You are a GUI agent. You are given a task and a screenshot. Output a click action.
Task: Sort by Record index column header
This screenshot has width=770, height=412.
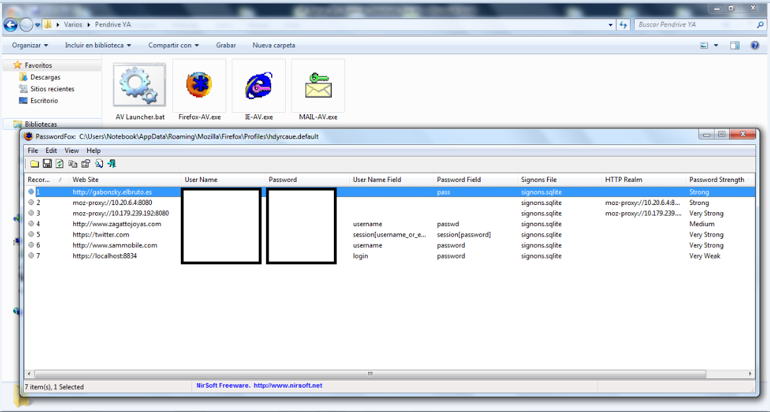pyautogui.click(x=46, y=179)
